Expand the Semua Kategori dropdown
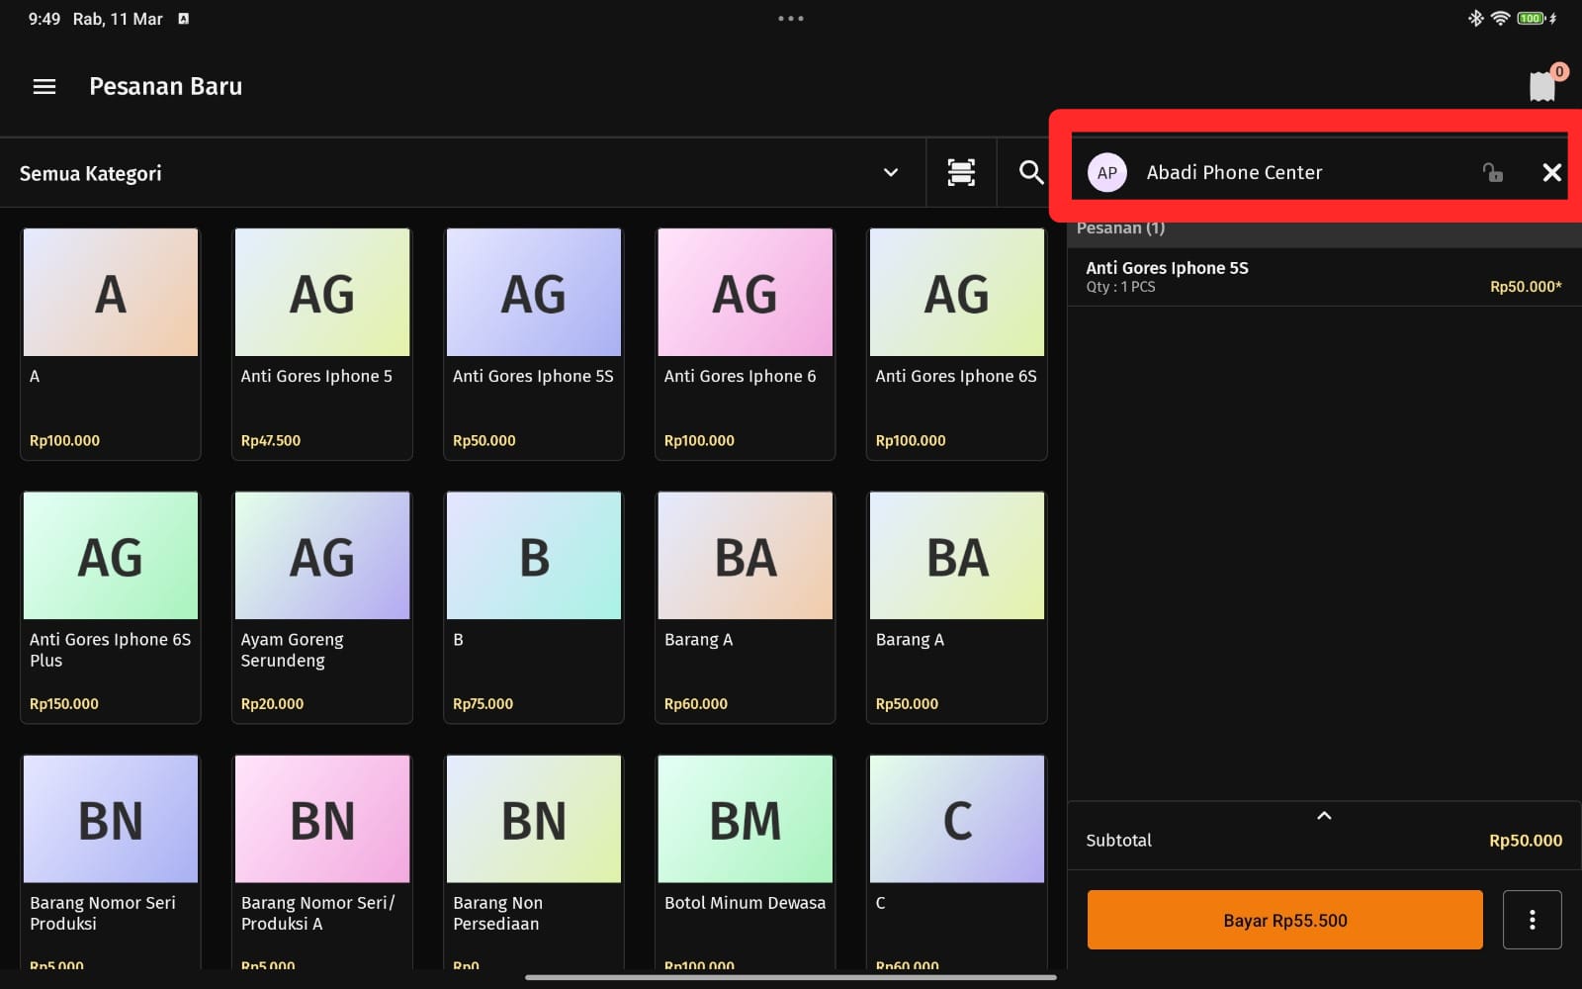 tap(890, 172)
